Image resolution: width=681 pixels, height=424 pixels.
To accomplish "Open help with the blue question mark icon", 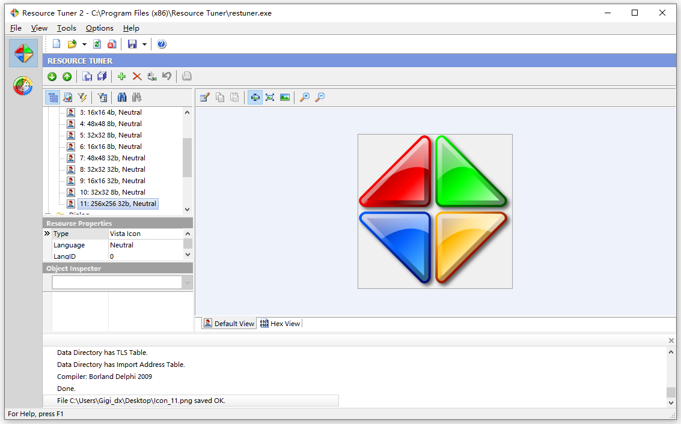I will coord(162,44).
